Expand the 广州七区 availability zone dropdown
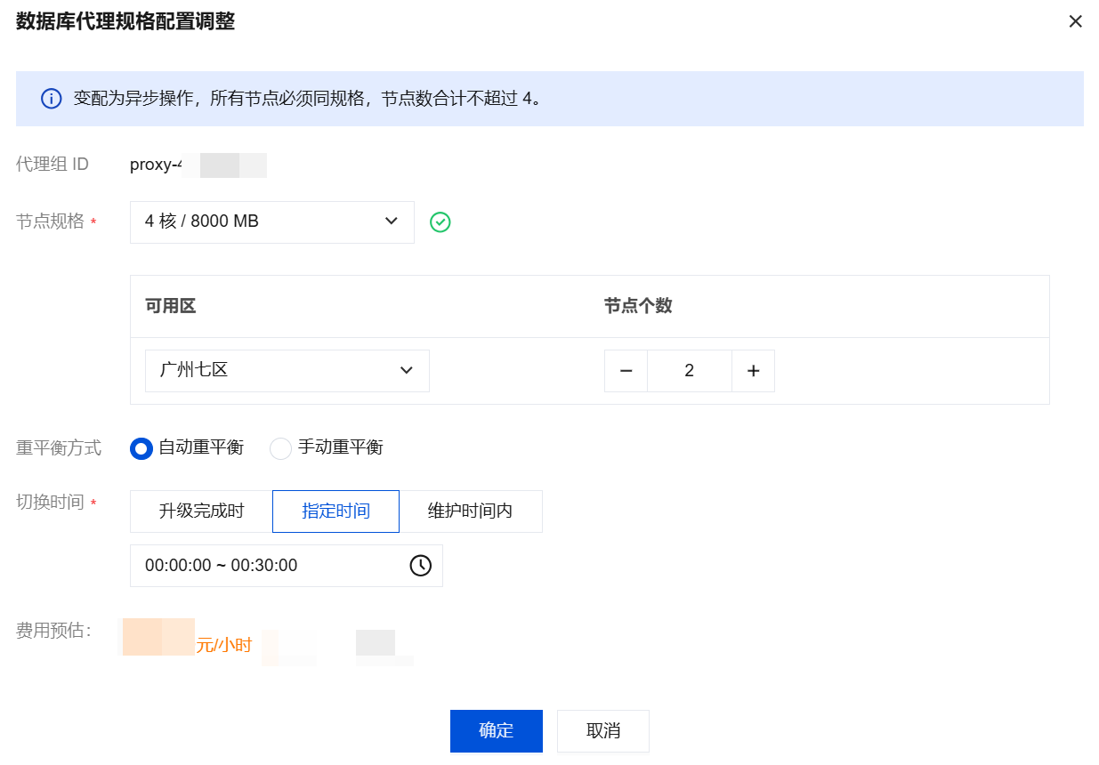The image size is (1099, 765). [x=287, y=370]
